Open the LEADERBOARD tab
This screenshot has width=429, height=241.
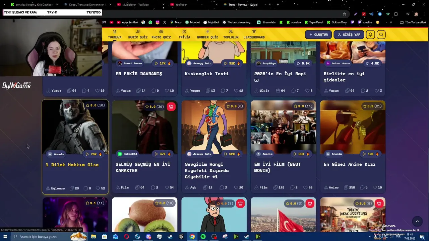[x=254, y=34]
